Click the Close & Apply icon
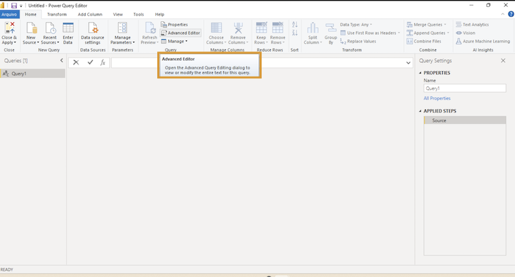The width and height of the screenshot is (515, 277). click(x=10, y=28)
